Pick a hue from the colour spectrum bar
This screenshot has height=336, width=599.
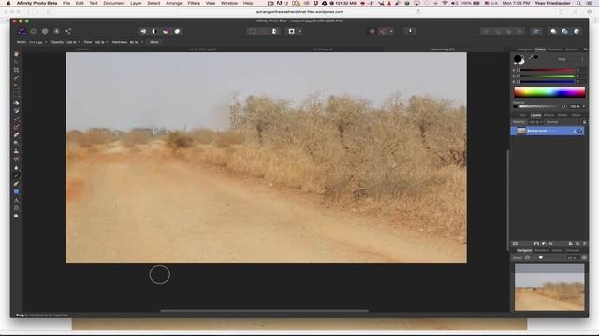pos(549,92)
